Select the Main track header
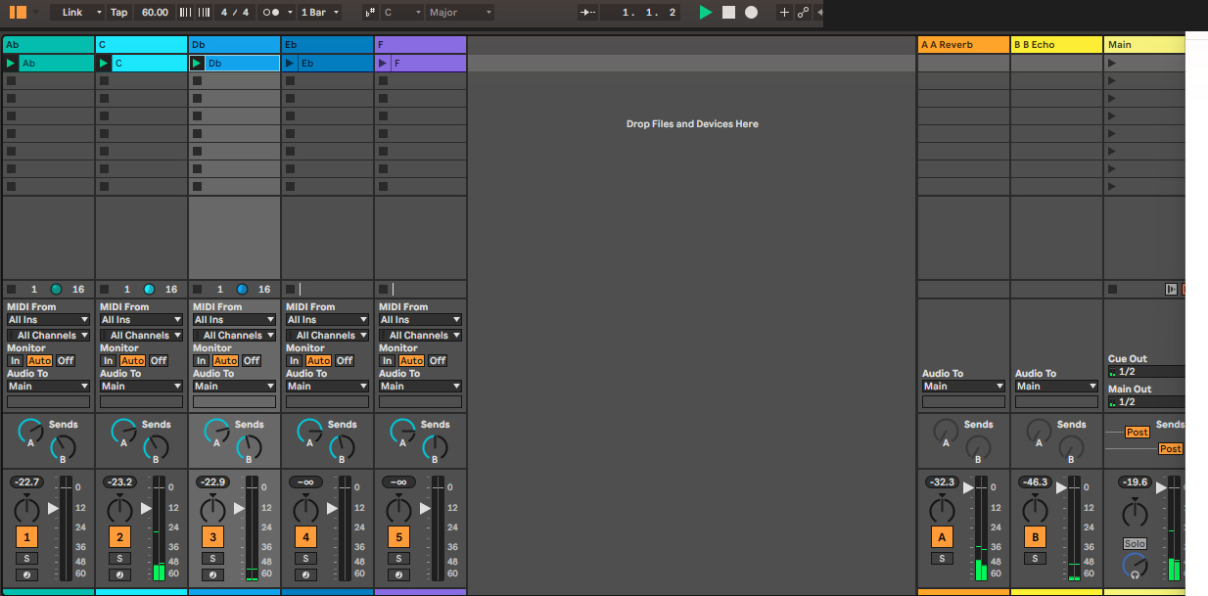 pyautogui.click(x=1144, y=44)
